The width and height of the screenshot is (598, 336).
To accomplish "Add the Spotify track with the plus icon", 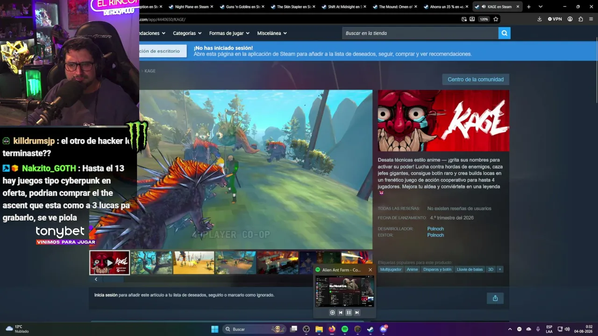I will pos(332,313).
